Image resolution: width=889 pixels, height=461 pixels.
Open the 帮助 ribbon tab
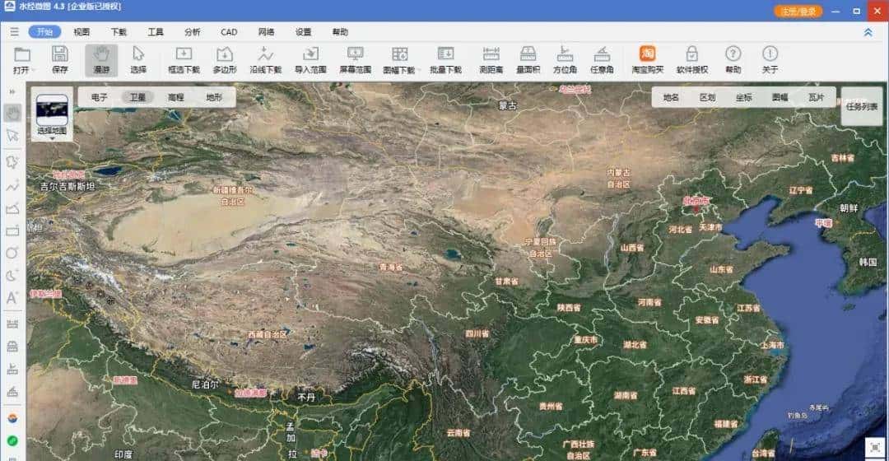tap(340, 32)
